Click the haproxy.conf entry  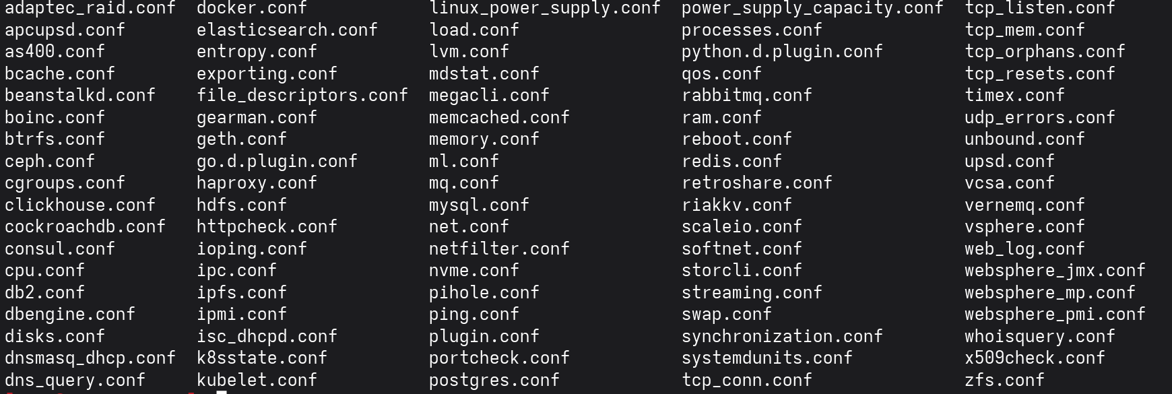(x=257, y=183)
